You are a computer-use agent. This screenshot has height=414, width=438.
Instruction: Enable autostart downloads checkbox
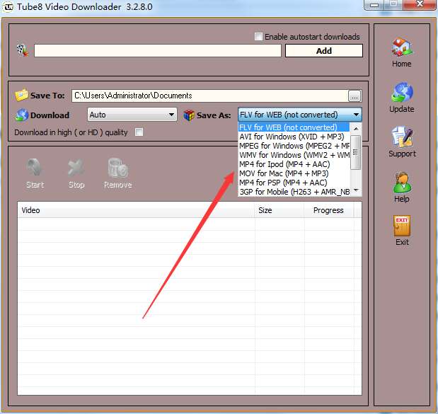[258, 37]
